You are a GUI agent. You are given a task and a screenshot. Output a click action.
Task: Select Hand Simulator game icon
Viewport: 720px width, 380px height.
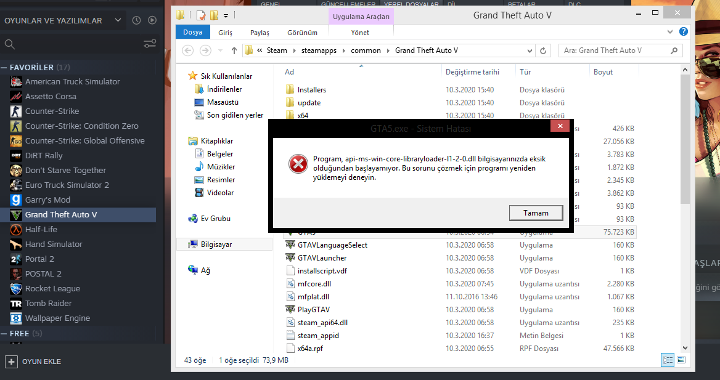pos(16,244)
